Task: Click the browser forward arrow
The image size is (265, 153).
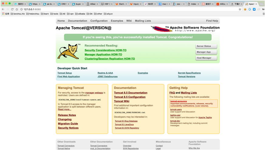Action: (8, 9)
